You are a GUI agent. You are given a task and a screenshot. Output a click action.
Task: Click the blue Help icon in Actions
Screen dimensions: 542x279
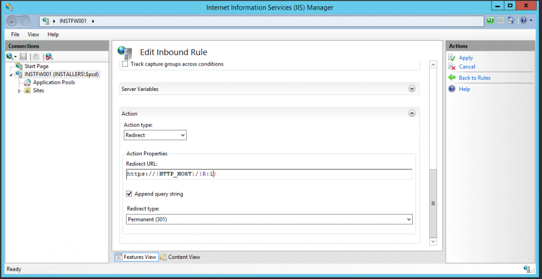452,89
